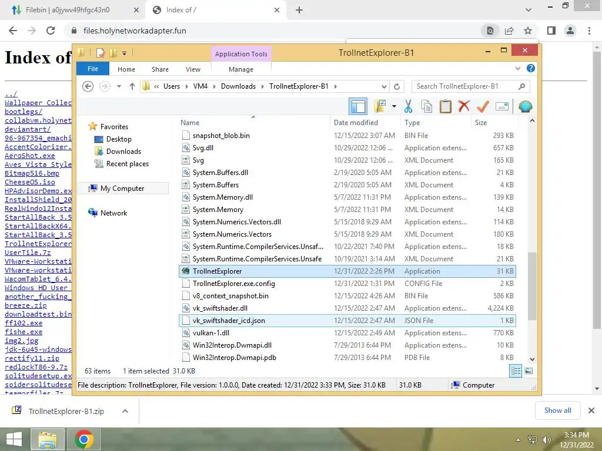The width and height of the screenshot is (602, 451).
Task: Click file list scroll up arrow
Action: (x=532, y=121)
